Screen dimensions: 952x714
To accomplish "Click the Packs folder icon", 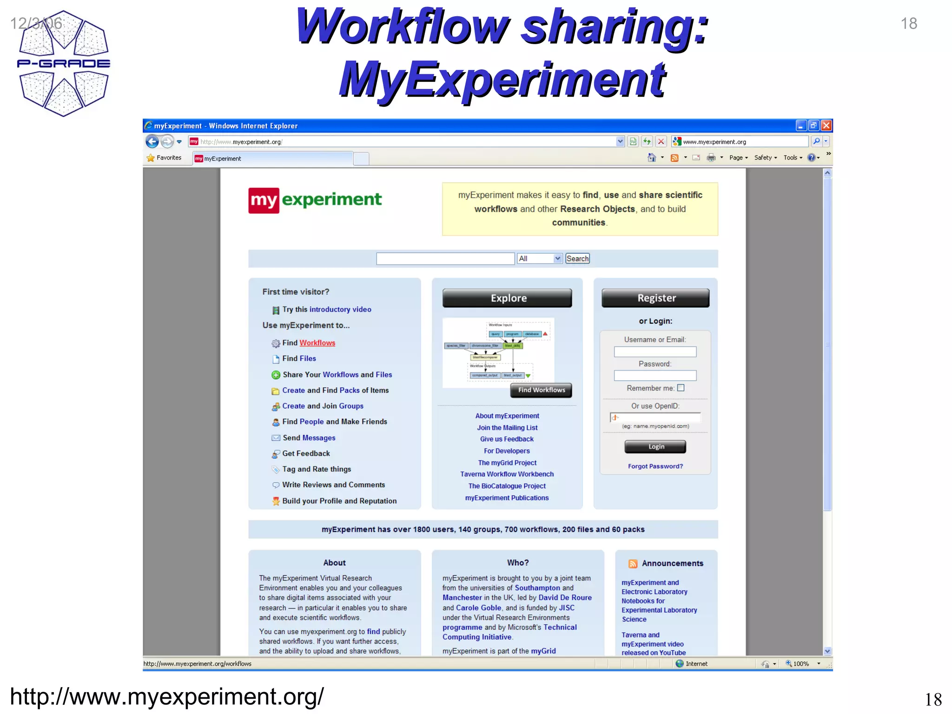I will click(x=276, y=391).
